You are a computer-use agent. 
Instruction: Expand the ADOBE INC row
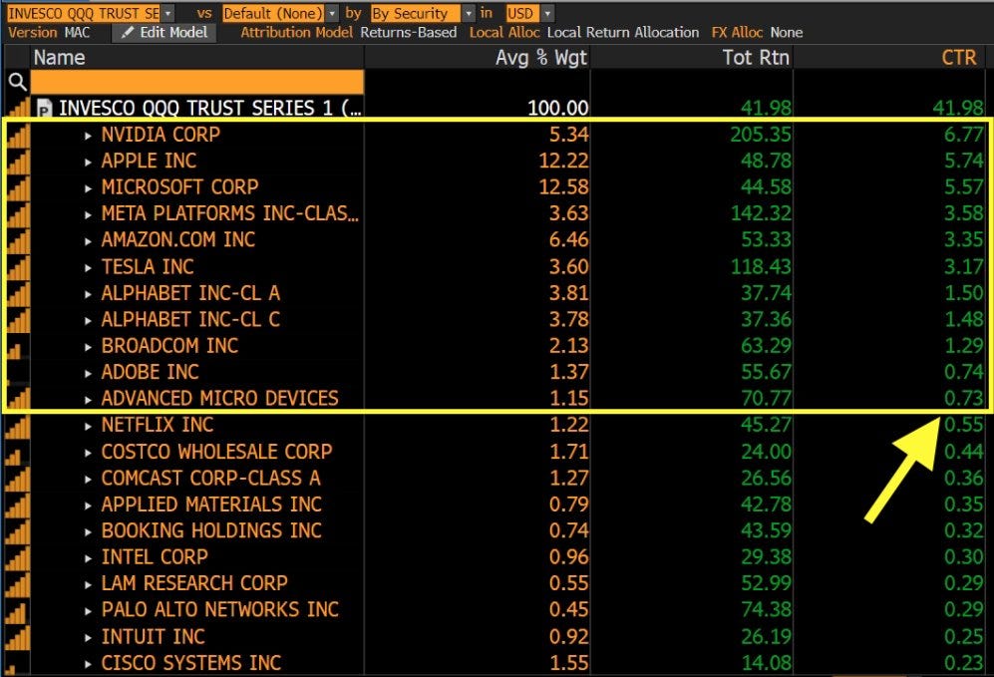tap(88, 373)
